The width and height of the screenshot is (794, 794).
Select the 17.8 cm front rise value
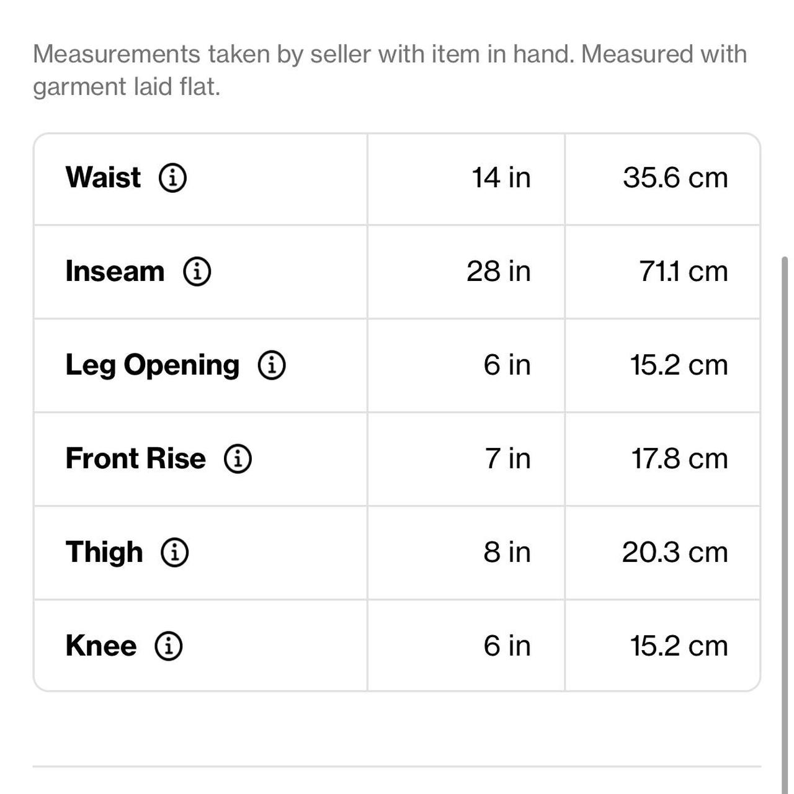[x=680, y=459]
